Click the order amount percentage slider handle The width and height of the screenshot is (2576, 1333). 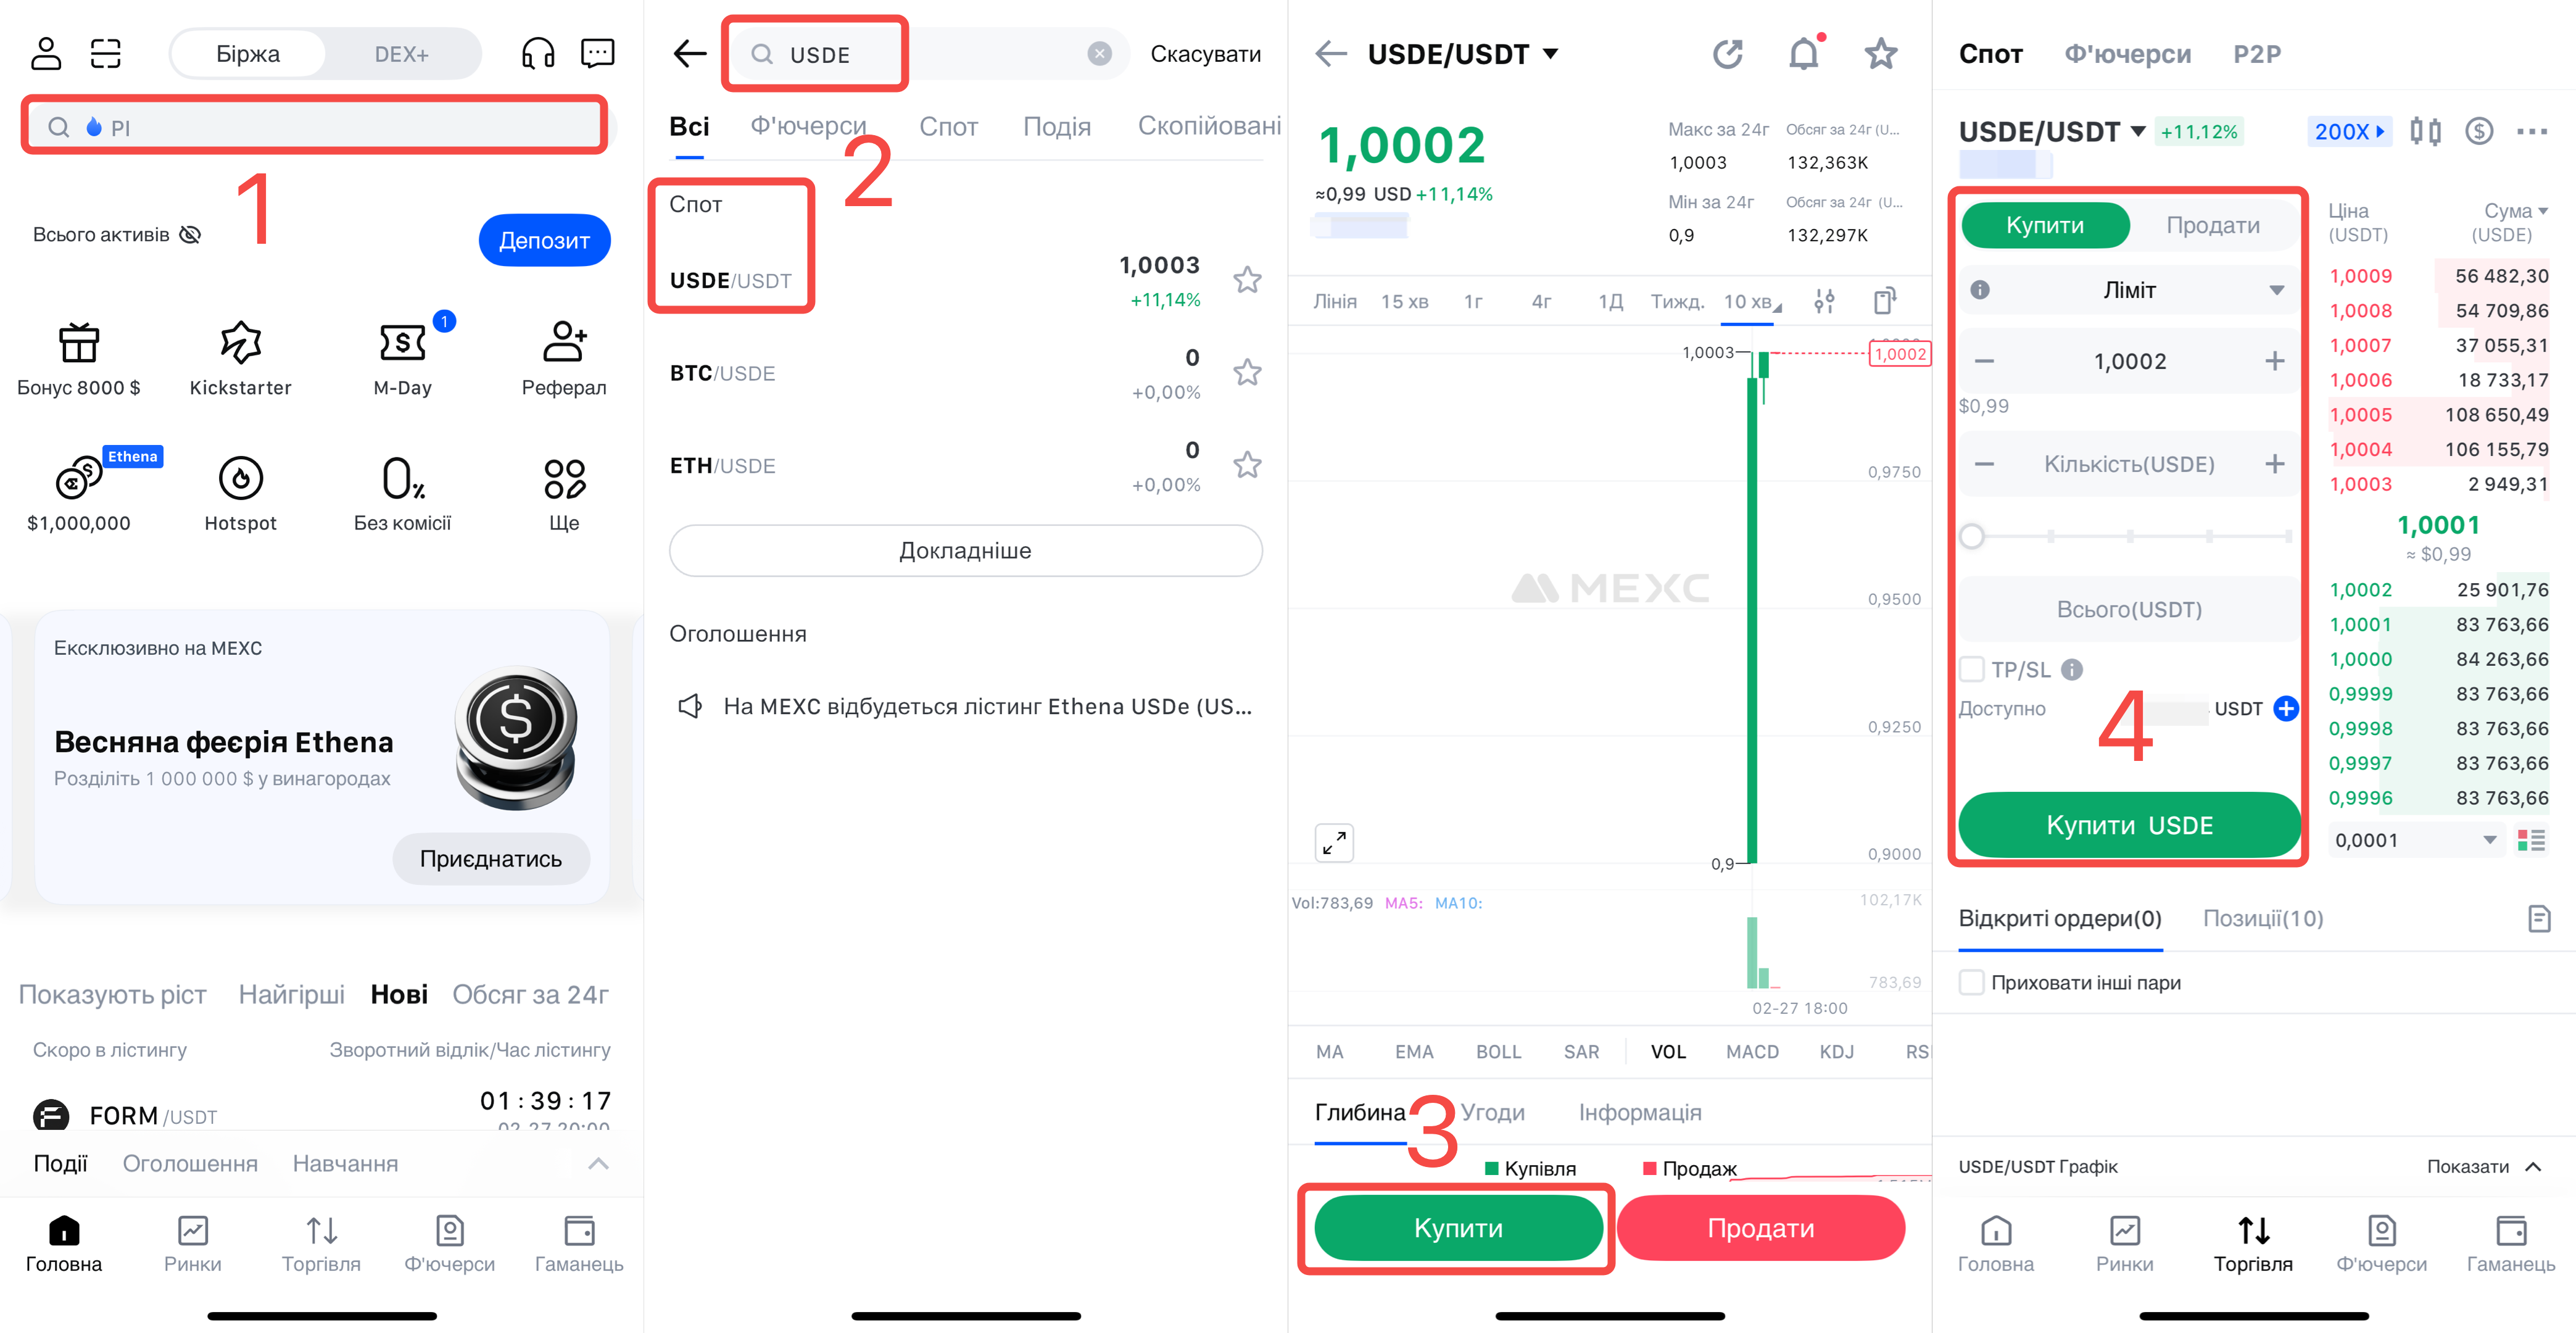point(1971,537)
